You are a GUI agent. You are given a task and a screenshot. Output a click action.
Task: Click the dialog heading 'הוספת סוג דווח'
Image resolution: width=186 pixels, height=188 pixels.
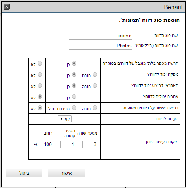tap(149, 20)
